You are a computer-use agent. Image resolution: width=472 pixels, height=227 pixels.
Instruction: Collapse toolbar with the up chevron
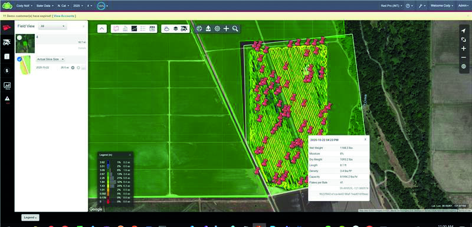[102, 28]
